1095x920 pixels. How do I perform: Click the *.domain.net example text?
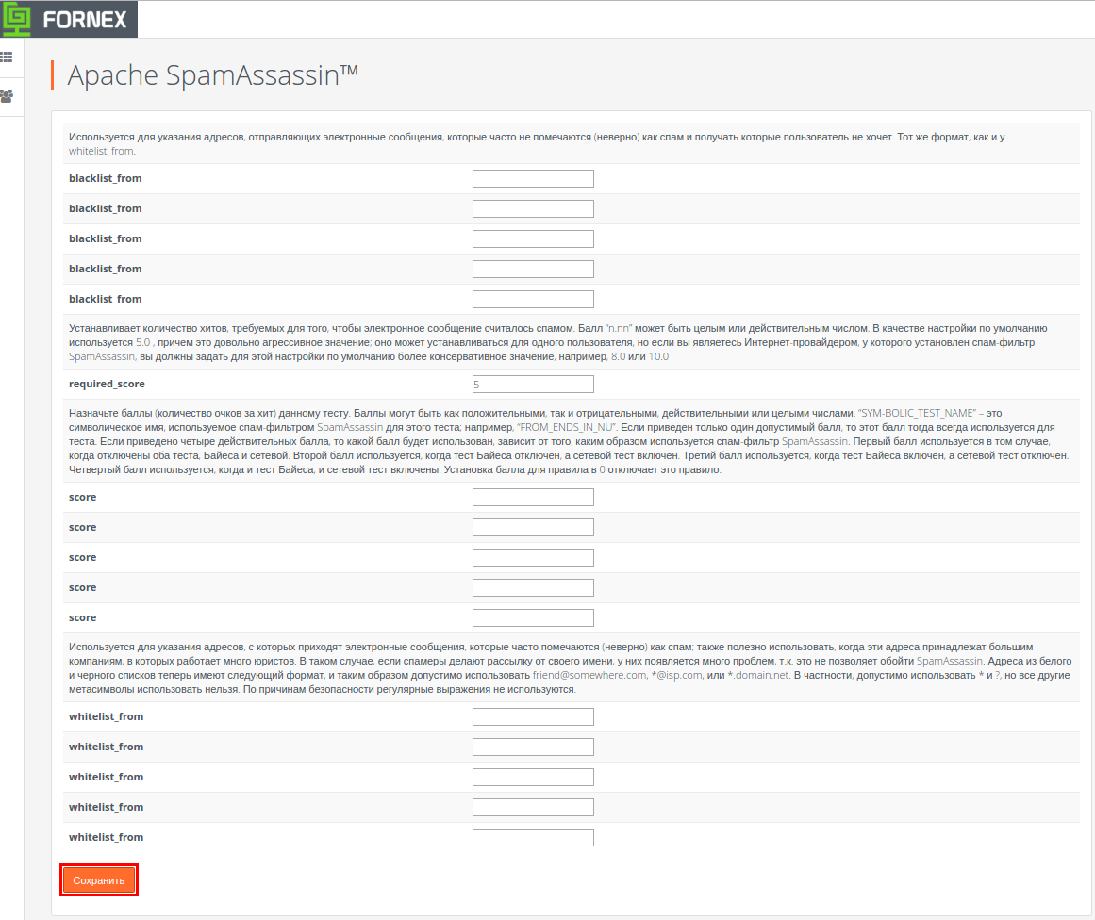point(757,675)
